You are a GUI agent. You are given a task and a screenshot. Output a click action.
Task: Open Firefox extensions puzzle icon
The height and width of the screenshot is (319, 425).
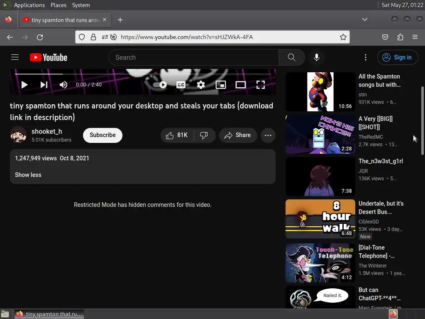[x=400, y=37]
